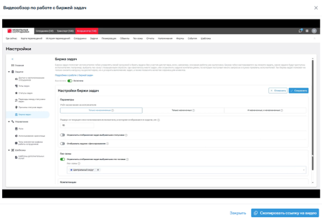Click the Задачи clipboard icon in sidebar
Image resolution: width=322 pixels, height=221 pixels.
coord(13,72)
